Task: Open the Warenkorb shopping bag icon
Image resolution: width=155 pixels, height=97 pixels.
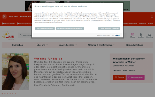Action: 150,35
